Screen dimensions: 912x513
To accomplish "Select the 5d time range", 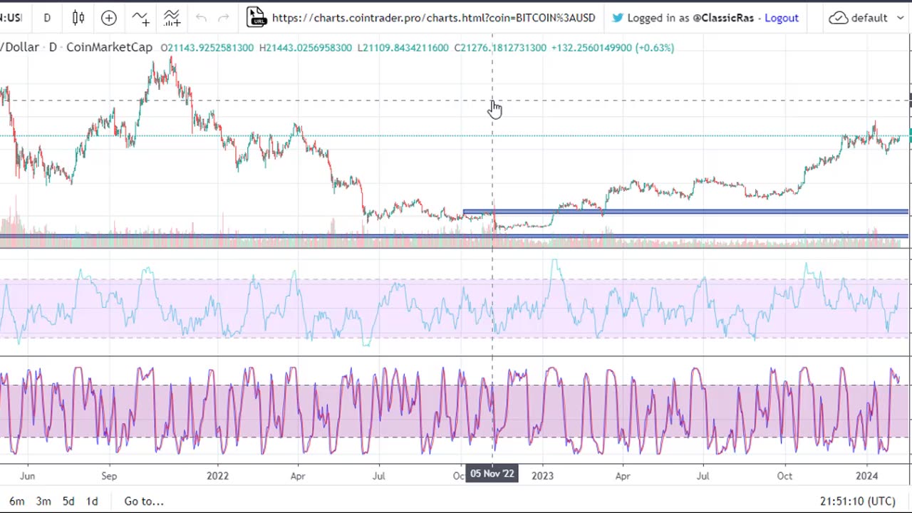I will pyautogui.click(x=68, y=501).
